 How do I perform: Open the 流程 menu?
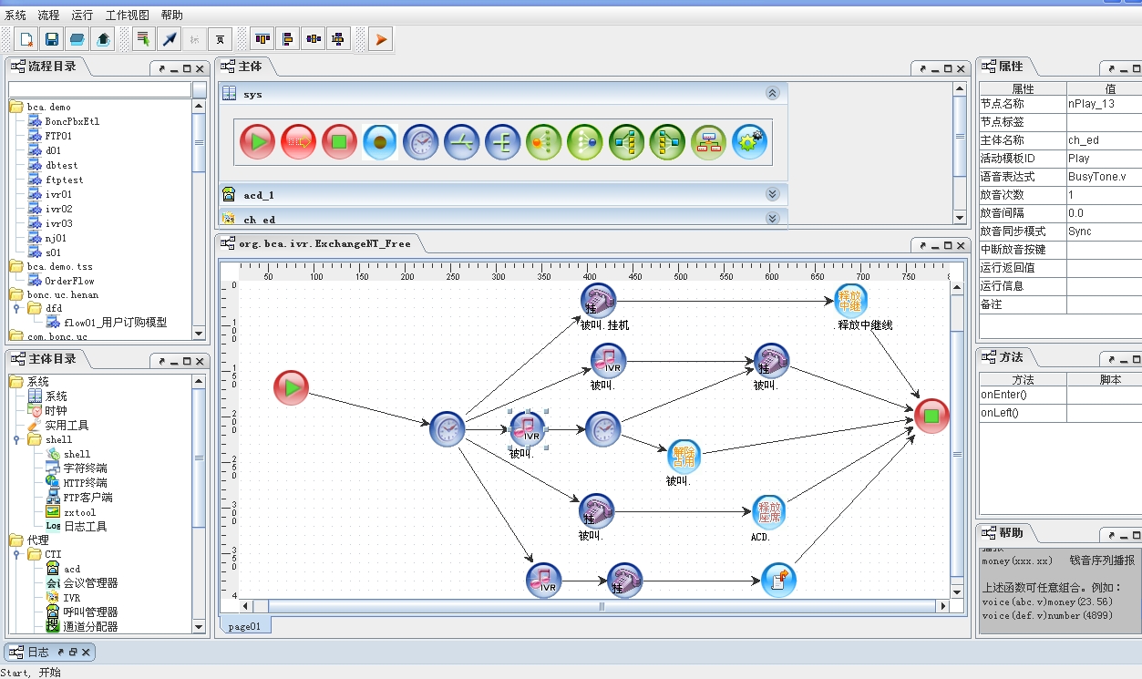pos(48,15)
